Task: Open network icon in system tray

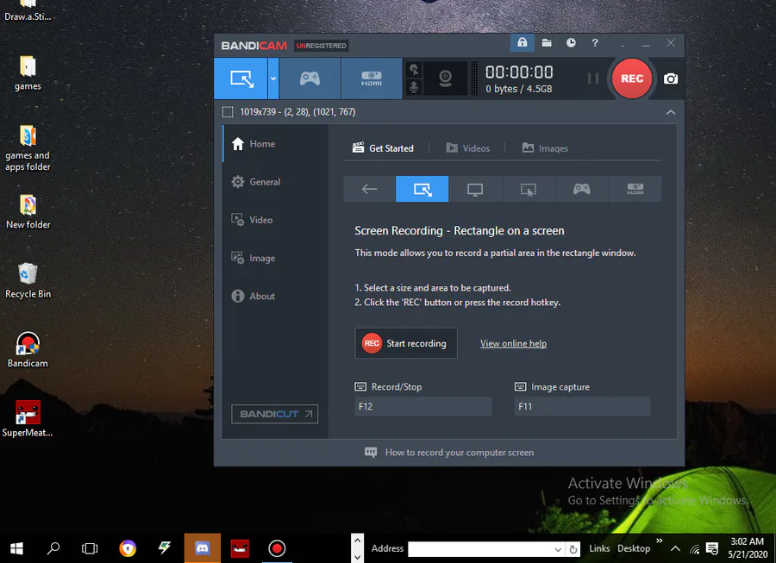Action: point(694,549)
